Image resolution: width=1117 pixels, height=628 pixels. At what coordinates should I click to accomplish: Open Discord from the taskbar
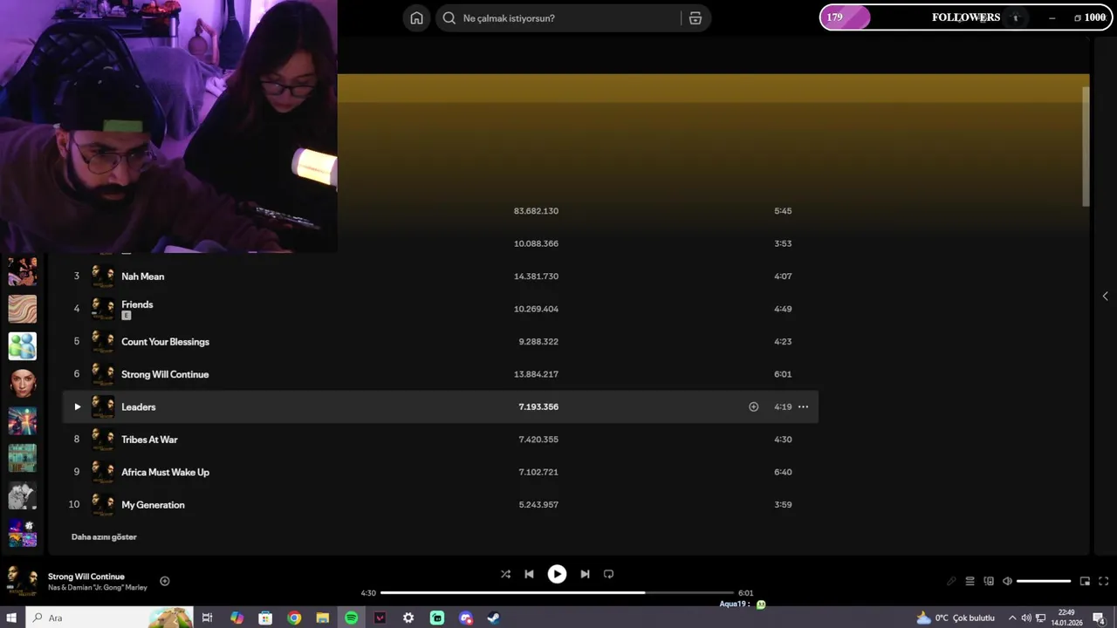[465, 618]
